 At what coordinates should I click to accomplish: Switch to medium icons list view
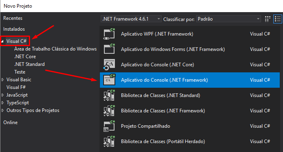tap(278, 19)
